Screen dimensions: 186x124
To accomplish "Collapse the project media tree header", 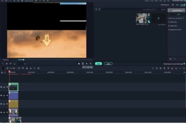I will tap(184, 11).
